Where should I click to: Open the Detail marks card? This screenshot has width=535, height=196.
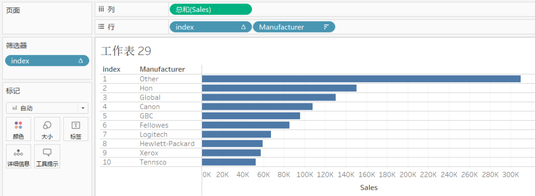click(x=18, y=156)
